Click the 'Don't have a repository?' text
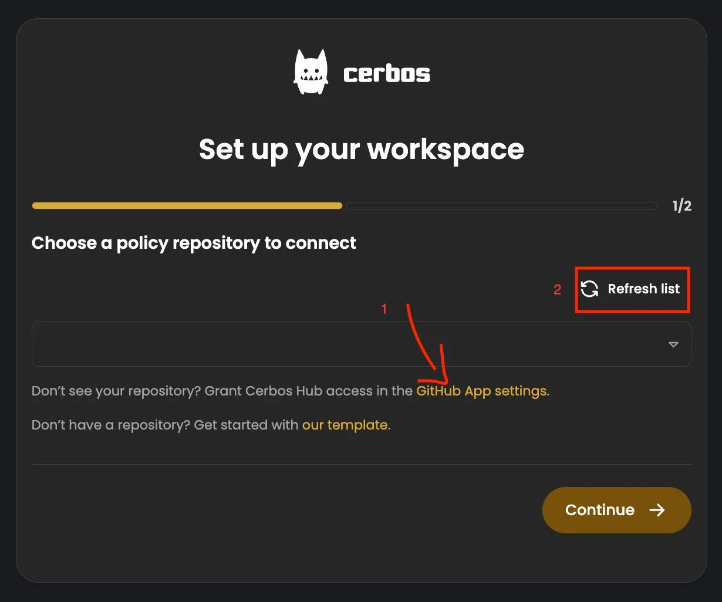Image resolution: width=722 pixels, height=602 pixels. pyautogui.click(x=111, y=425)
